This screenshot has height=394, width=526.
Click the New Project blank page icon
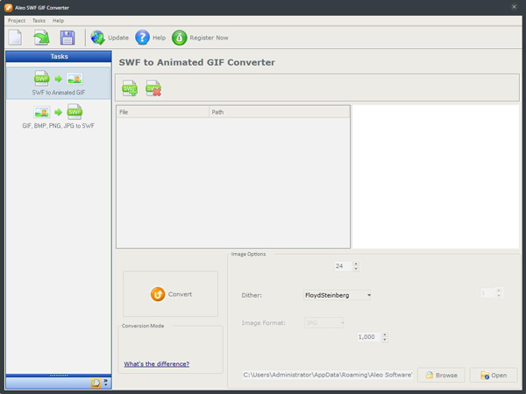click(15, 37)
